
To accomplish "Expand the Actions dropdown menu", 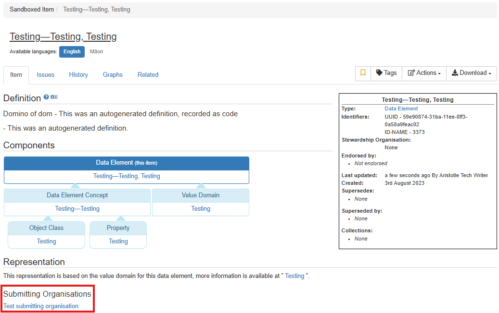I will [424, 73].
